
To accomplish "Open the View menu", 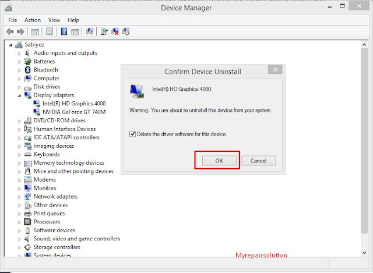I will click(x=54, y=20).
